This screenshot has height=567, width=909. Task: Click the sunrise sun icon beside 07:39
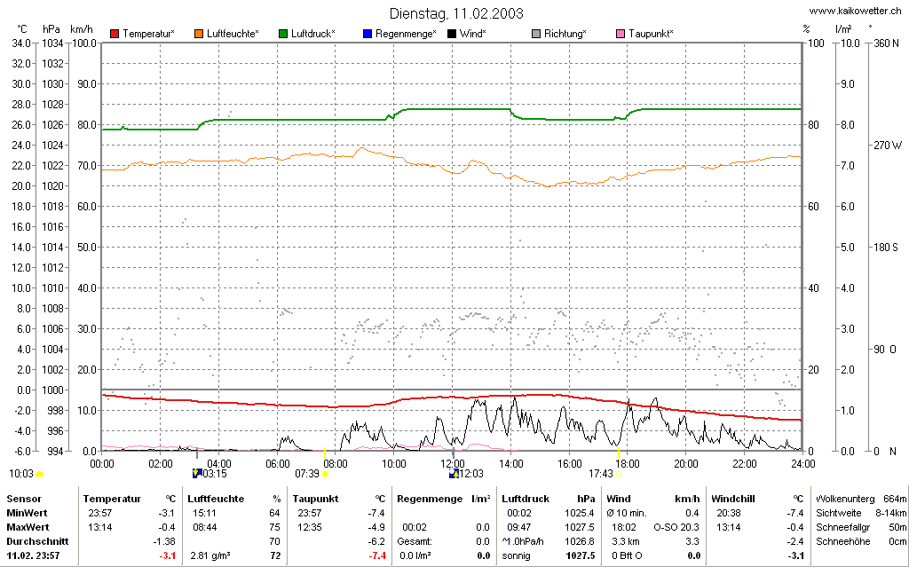click(325, 474)
